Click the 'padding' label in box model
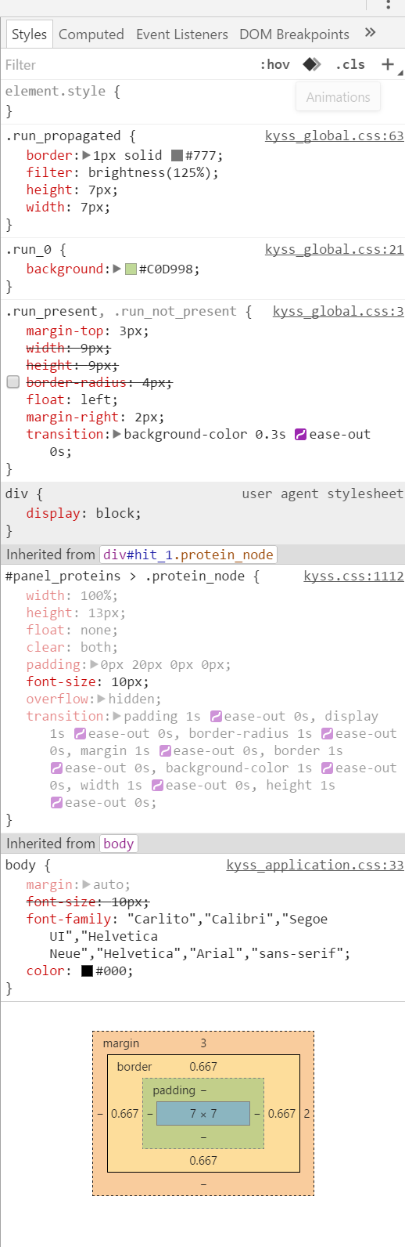This screenshot has height=1247, width=405. coord(174,1090)
